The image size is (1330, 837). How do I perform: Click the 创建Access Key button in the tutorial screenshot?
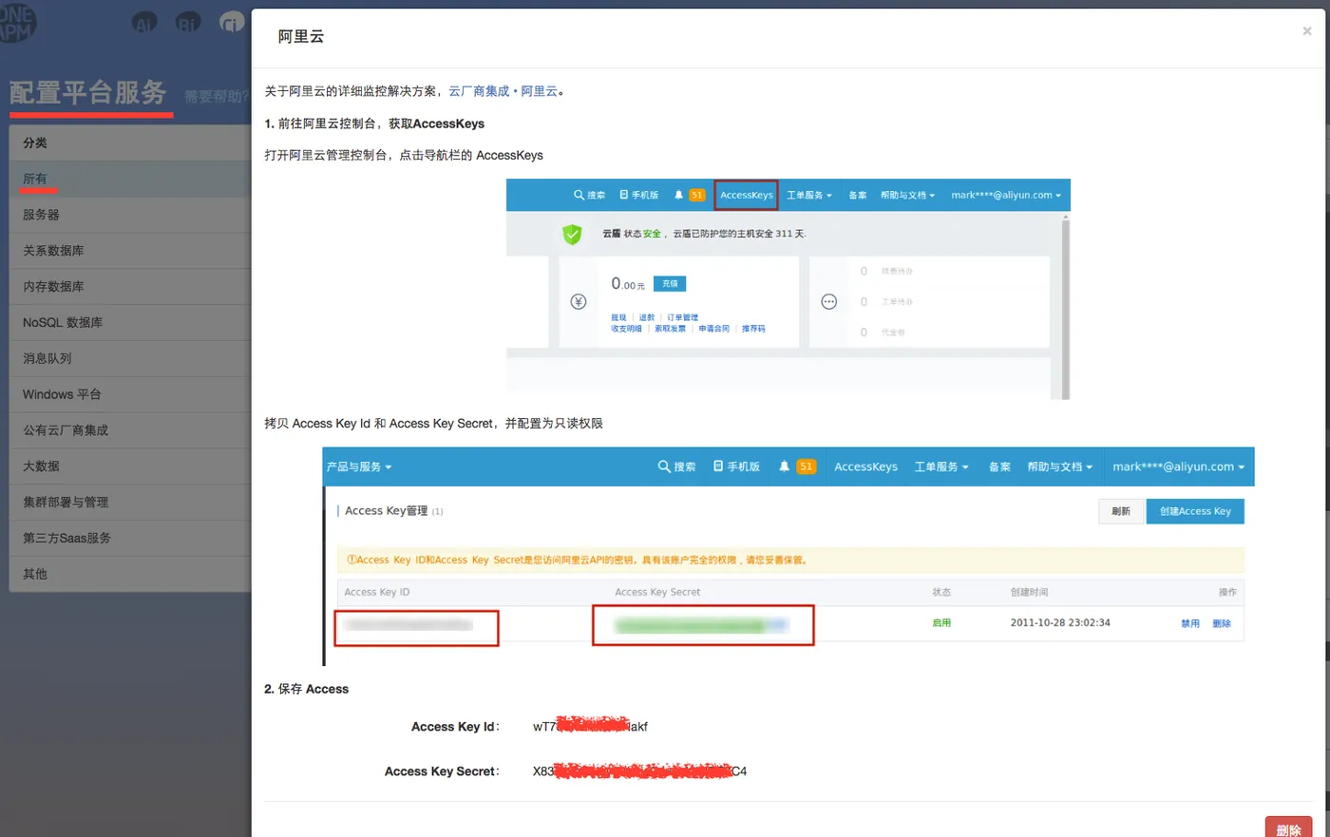pos(1195,511)
